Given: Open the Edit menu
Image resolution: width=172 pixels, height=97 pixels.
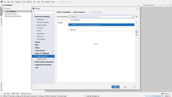Looking at the screenshot, I should coord(9,2).
